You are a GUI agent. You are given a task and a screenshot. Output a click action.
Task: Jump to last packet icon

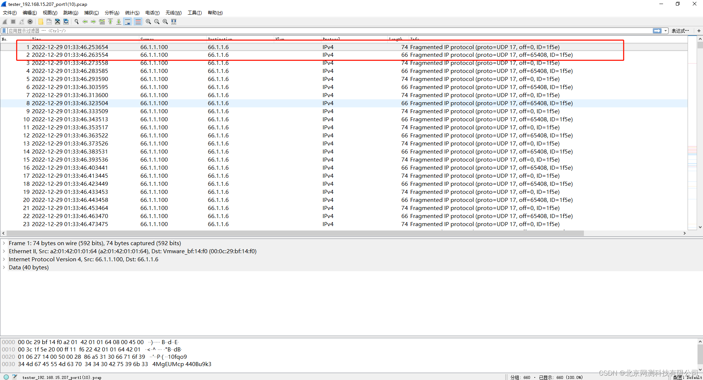[119, 22]
